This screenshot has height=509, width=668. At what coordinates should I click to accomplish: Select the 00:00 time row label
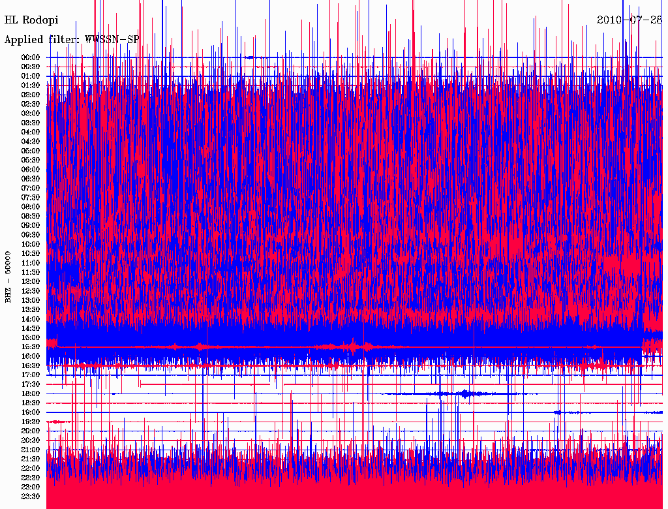pos(31,57)
